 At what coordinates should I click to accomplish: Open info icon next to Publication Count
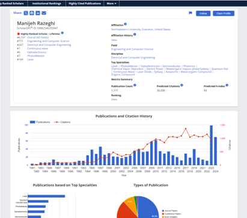point(135,85)
